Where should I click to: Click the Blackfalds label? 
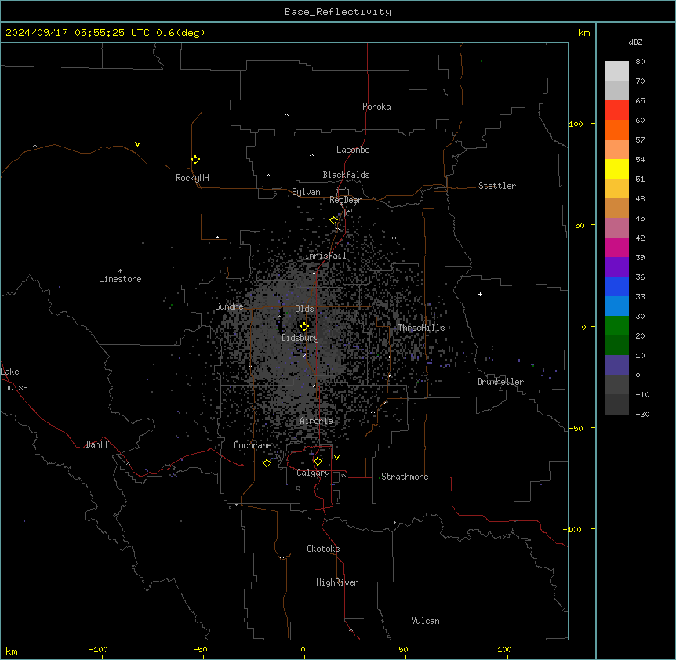(x=346, y=175)
